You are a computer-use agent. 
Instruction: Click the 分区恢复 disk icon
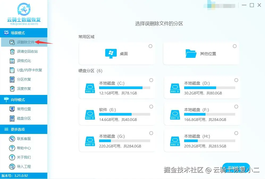tap(12, 79)
